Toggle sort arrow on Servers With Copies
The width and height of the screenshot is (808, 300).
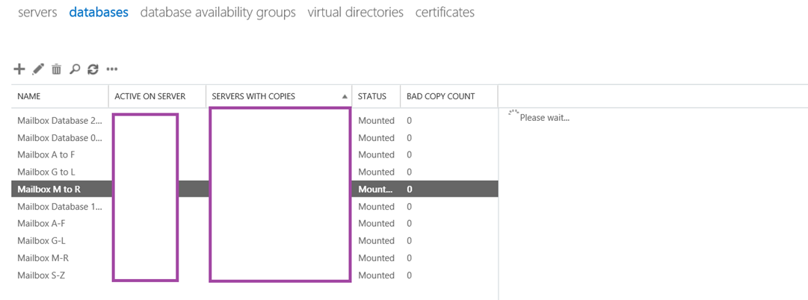[x=345, y=96]
